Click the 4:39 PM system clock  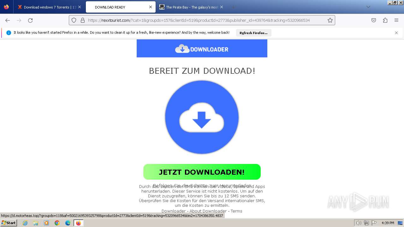[x=388, y=223]
